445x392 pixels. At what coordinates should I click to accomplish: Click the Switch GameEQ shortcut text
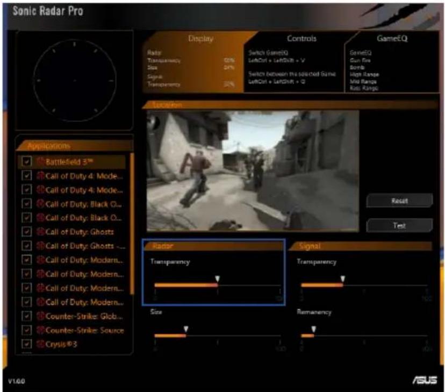(x=268, y=53)
